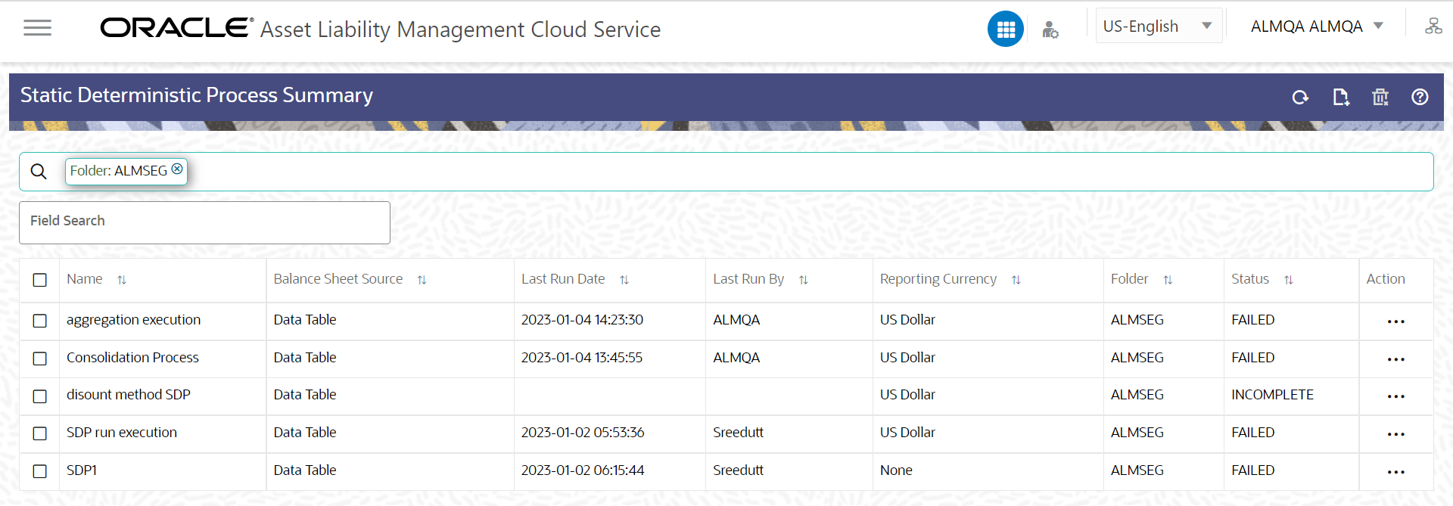Viewport: 1453px width, 506px height.
Task: Open the hamburger navigation menu
Action: coord(37,29)
